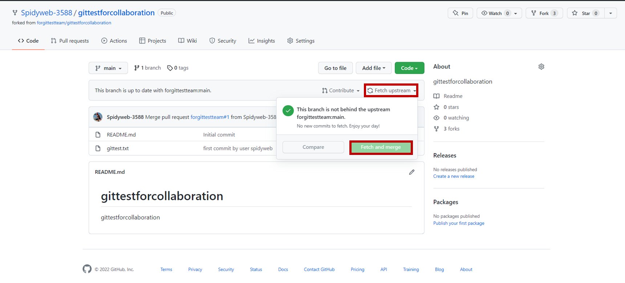Expand the Contribute dropdown
This screenshot has width=625, height=283.
point(341,90)
